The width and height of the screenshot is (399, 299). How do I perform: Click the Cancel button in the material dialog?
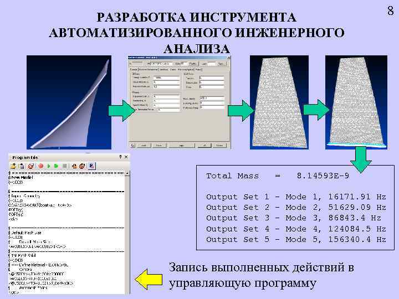219,145
